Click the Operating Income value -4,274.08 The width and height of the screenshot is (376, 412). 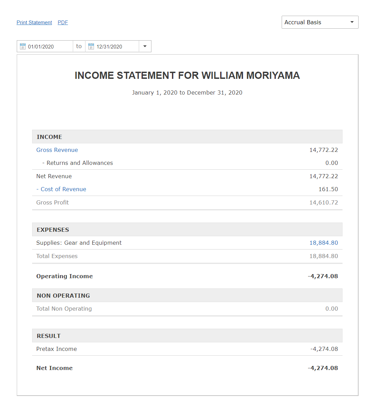323,276
